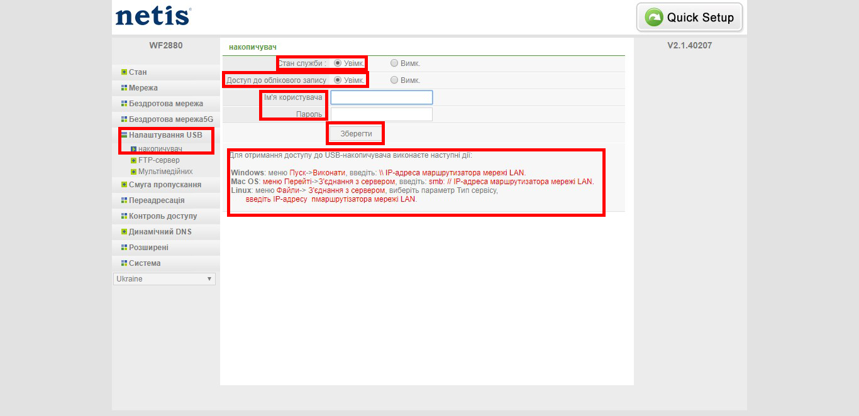Image resolution: width=859 pixels, height=416 pixels.
Task: Click the netis logo
Action: pyautogui.click(x=153, y=16)
